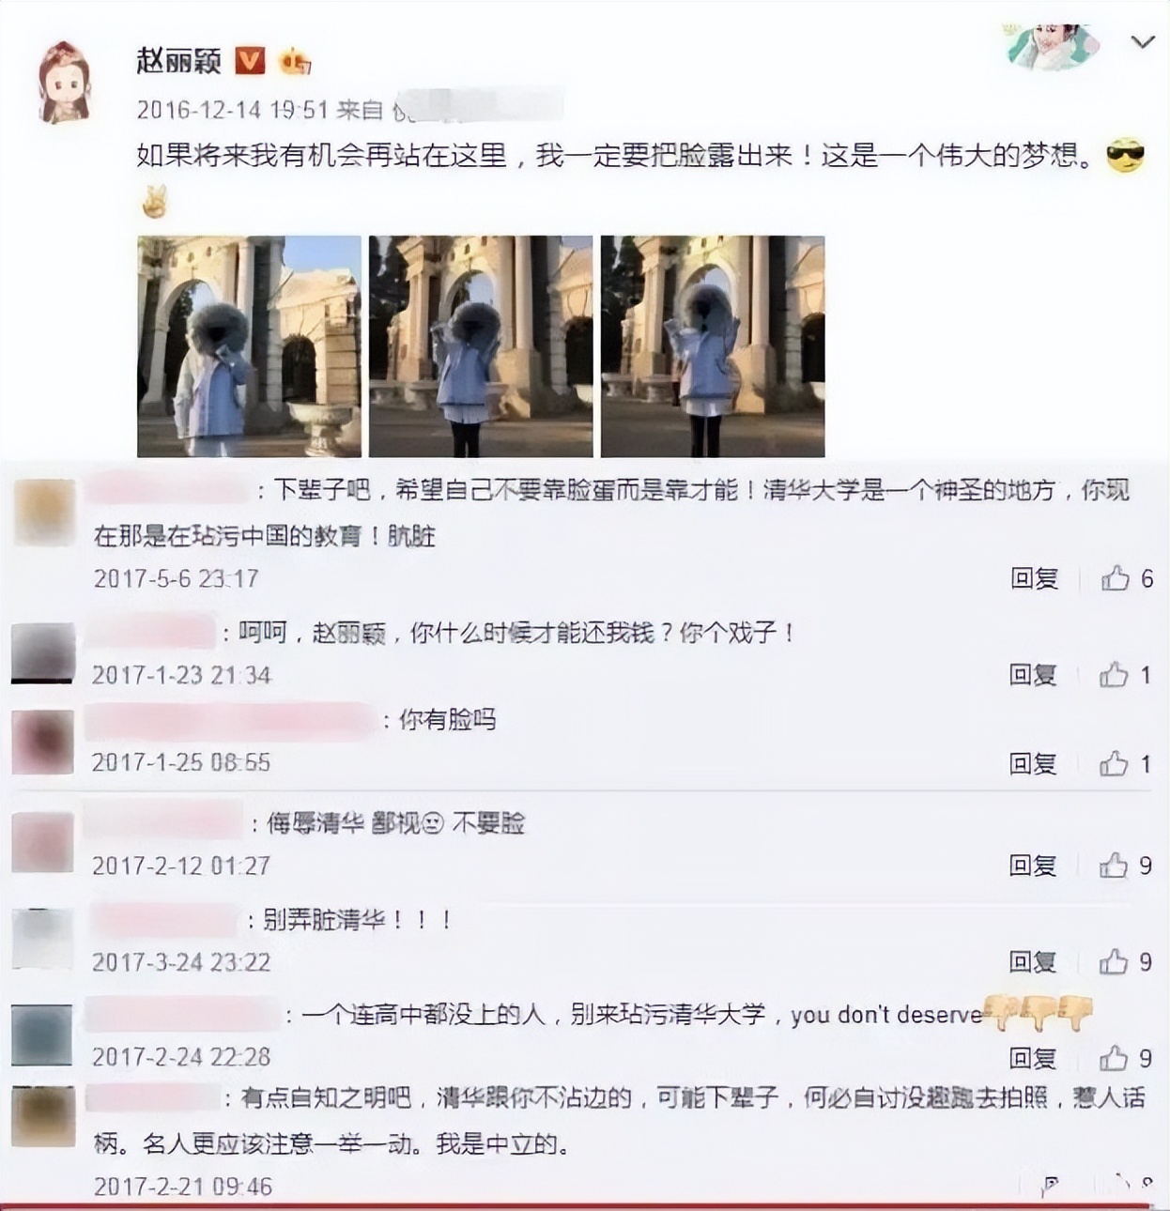Reply to the 你有脸吗 comment
Image resolution: width=1170 pixels, height=1211 pixels.
[1033, 763]
